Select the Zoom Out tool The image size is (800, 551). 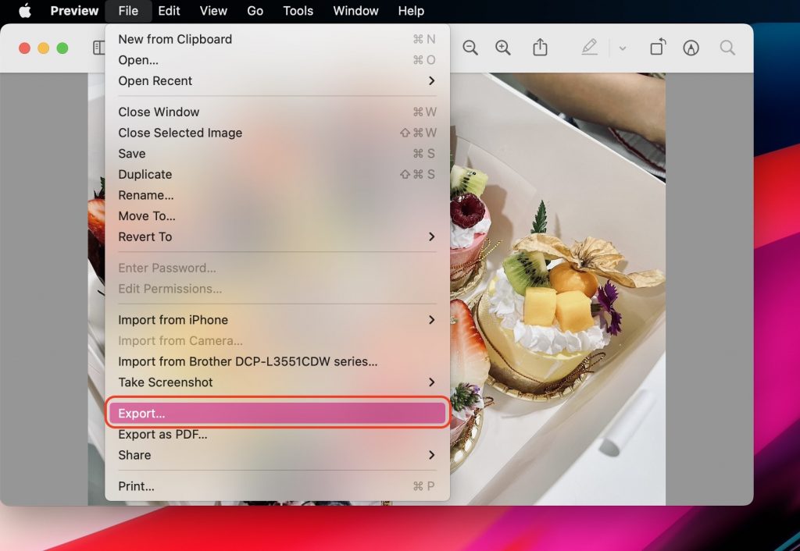tap(470, 47)
